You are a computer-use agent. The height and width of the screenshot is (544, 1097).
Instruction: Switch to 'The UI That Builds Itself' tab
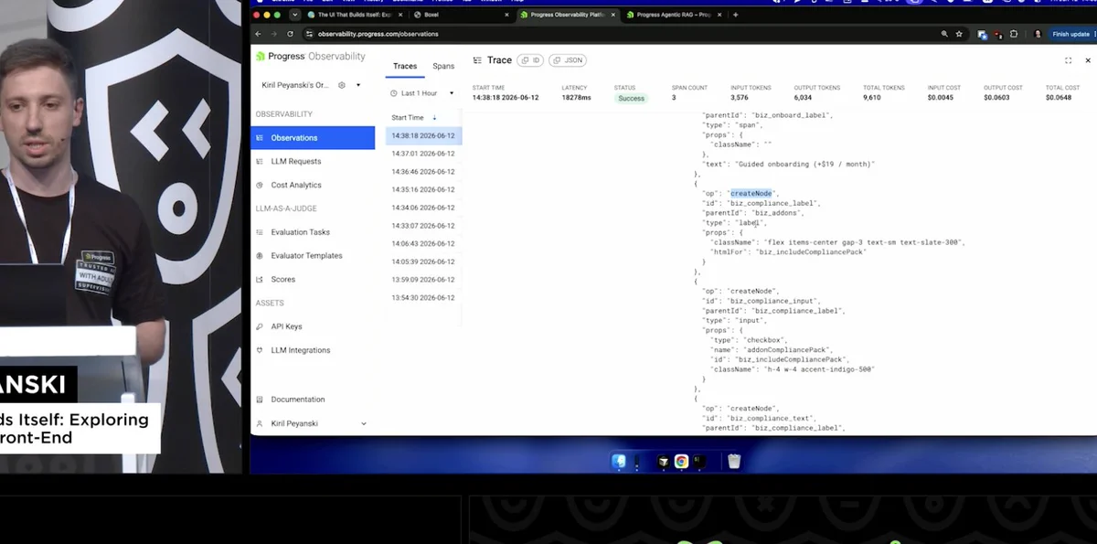tap(354, 15)
